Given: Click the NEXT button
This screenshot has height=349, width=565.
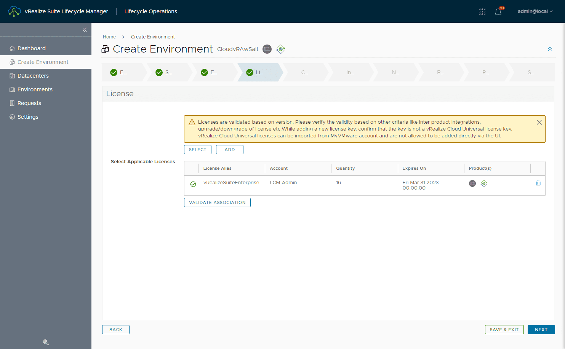Looking at the screenshot, I should pyautogui.click(x=541, y=330).
